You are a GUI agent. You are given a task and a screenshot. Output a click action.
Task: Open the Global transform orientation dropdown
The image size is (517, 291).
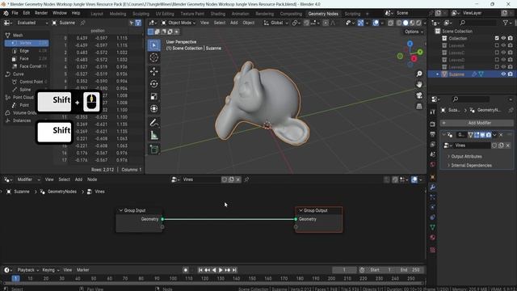click(x=276, y=23)
